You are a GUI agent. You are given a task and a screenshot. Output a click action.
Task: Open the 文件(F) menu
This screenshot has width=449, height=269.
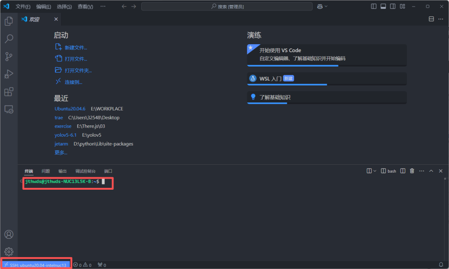(23, 7)
